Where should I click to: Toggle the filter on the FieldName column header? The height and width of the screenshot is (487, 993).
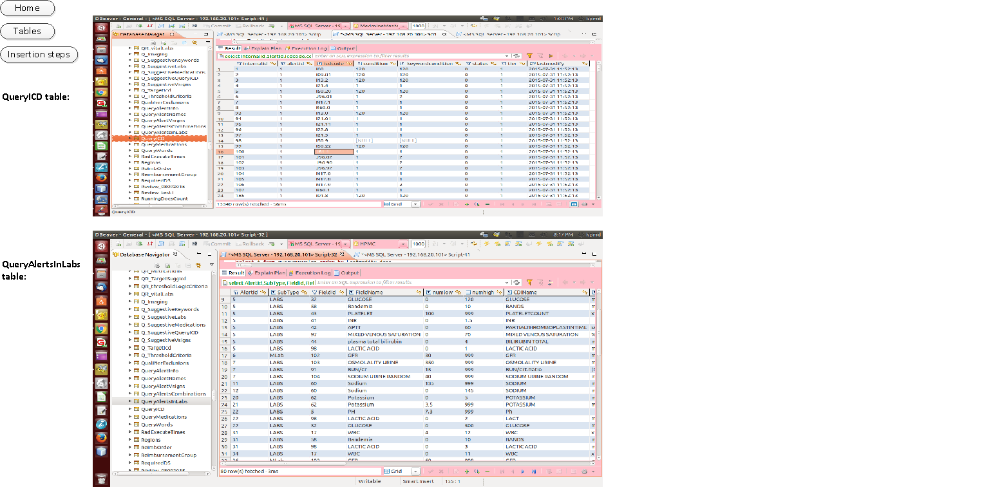coord(419,291)
